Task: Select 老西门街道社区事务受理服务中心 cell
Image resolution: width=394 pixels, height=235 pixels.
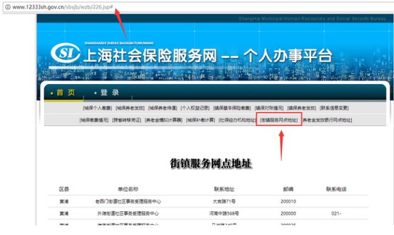Action: 128,202
